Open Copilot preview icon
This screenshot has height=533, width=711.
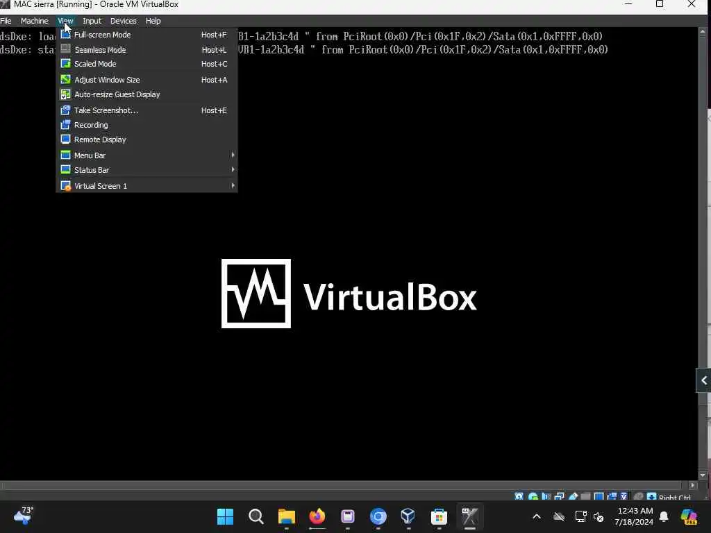(x=689, y=516)
